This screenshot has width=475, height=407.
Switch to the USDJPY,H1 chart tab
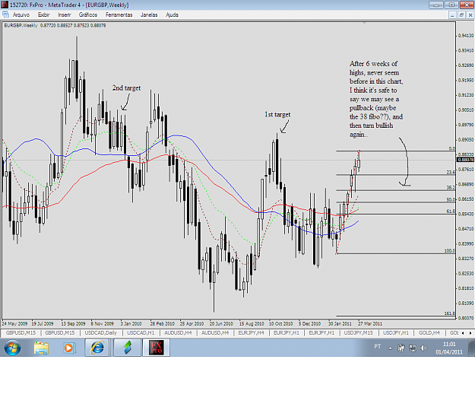tap(396, 333)
